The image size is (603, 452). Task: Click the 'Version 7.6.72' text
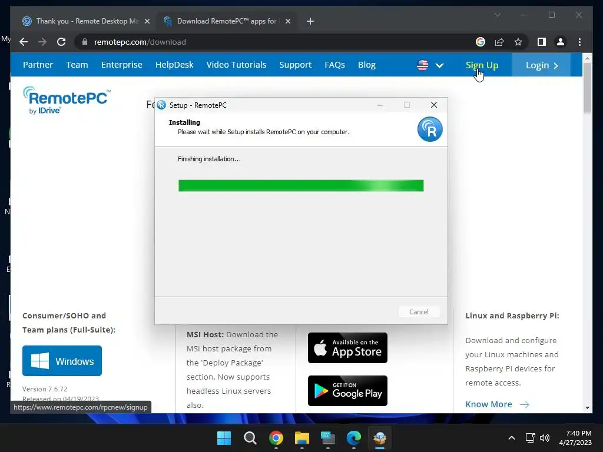[x=45, y=389]
